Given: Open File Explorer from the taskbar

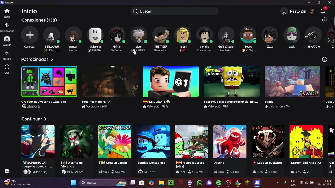Looking at the screenshot, I should point(161,183).
